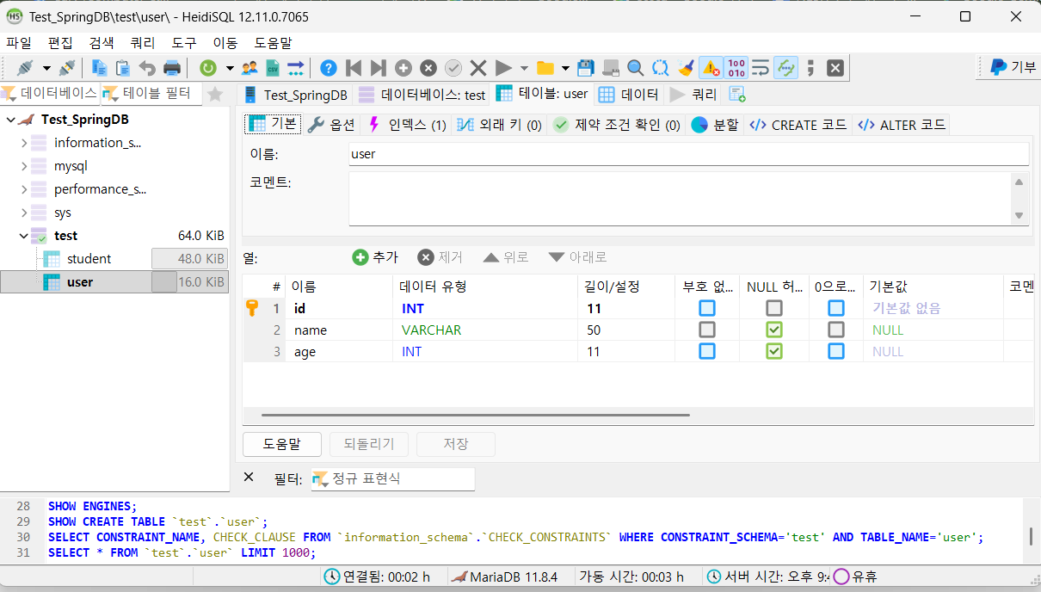Click the delete row dark circle-x icon

click(428, 67)
